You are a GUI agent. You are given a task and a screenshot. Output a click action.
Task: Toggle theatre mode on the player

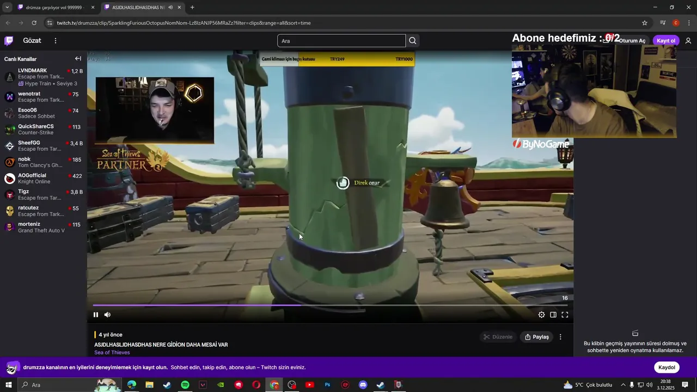553,315
